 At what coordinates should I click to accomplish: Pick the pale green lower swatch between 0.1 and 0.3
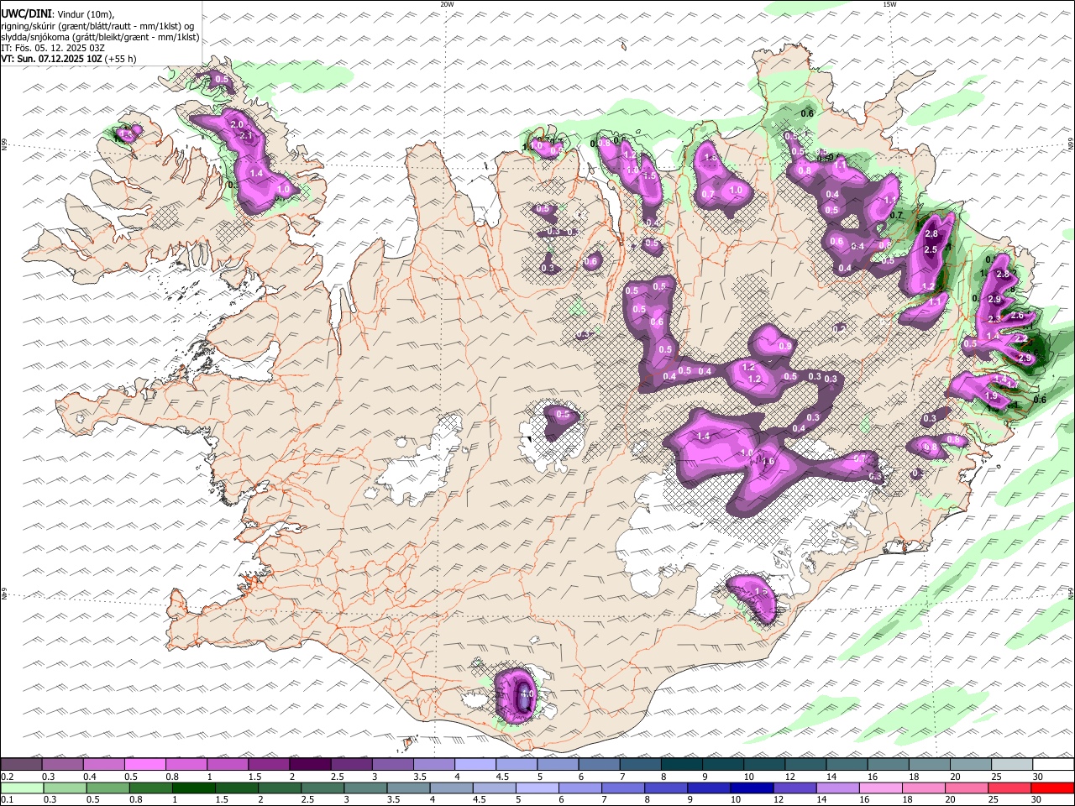pos(22,788)
